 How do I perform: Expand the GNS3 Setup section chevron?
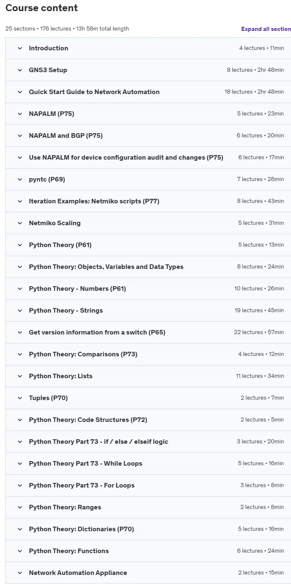19,70
